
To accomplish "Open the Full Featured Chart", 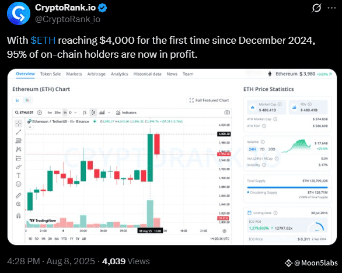I will coord(209,100).
